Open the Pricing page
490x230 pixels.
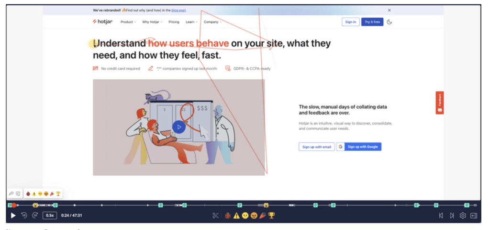[x=174, y=22]
